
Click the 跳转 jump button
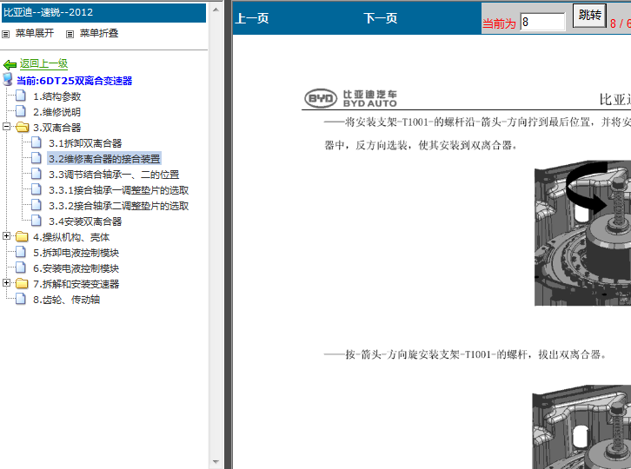pyautogui.click(x=589, y=16)
